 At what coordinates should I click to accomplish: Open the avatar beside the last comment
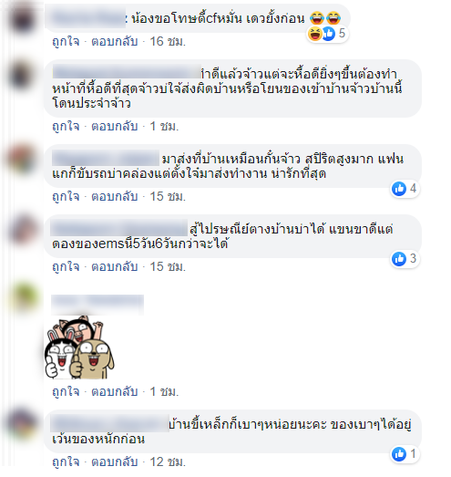(22, 424)
